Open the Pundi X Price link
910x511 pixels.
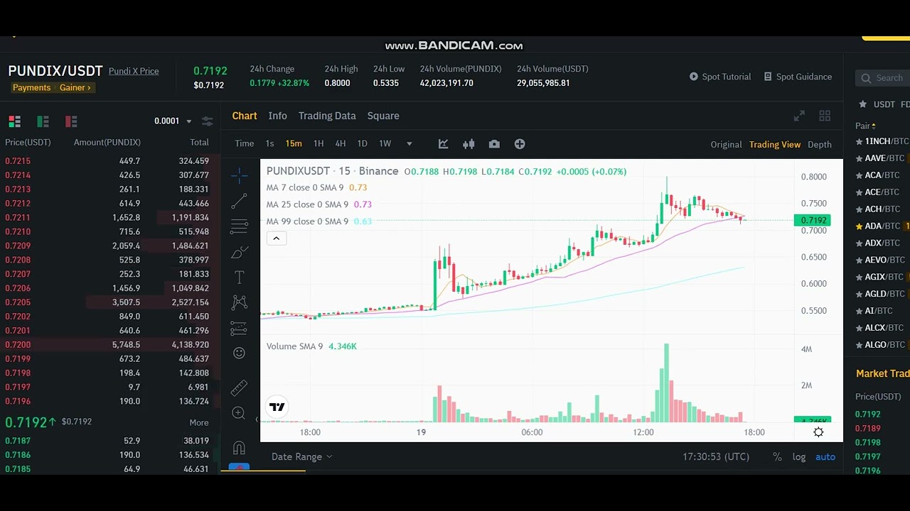coord(134,71)
